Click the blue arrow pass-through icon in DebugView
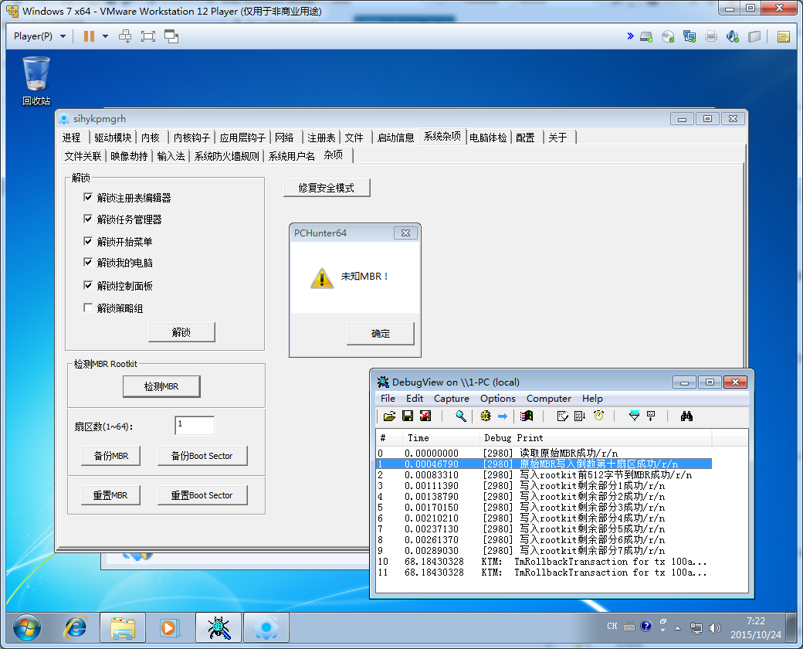 coord(503,416)
